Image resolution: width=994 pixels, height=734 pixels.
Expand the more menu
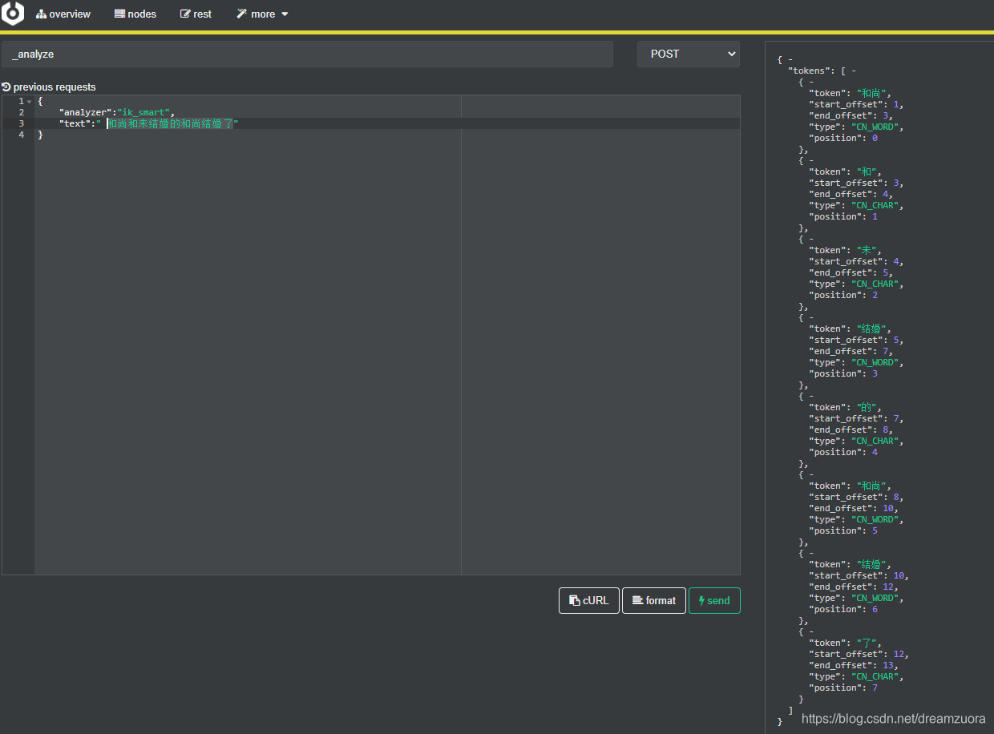pyautogui.click(x=262, y=14)
